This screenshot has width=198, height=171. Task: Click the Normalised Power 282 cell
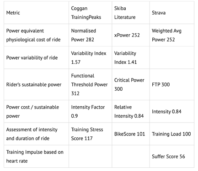(90, 35)
